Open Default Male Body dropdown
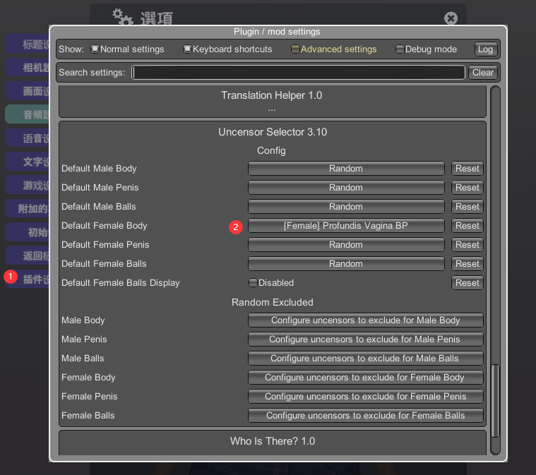Viewport: 536px width, 475px height. click(x=345, y=169)
